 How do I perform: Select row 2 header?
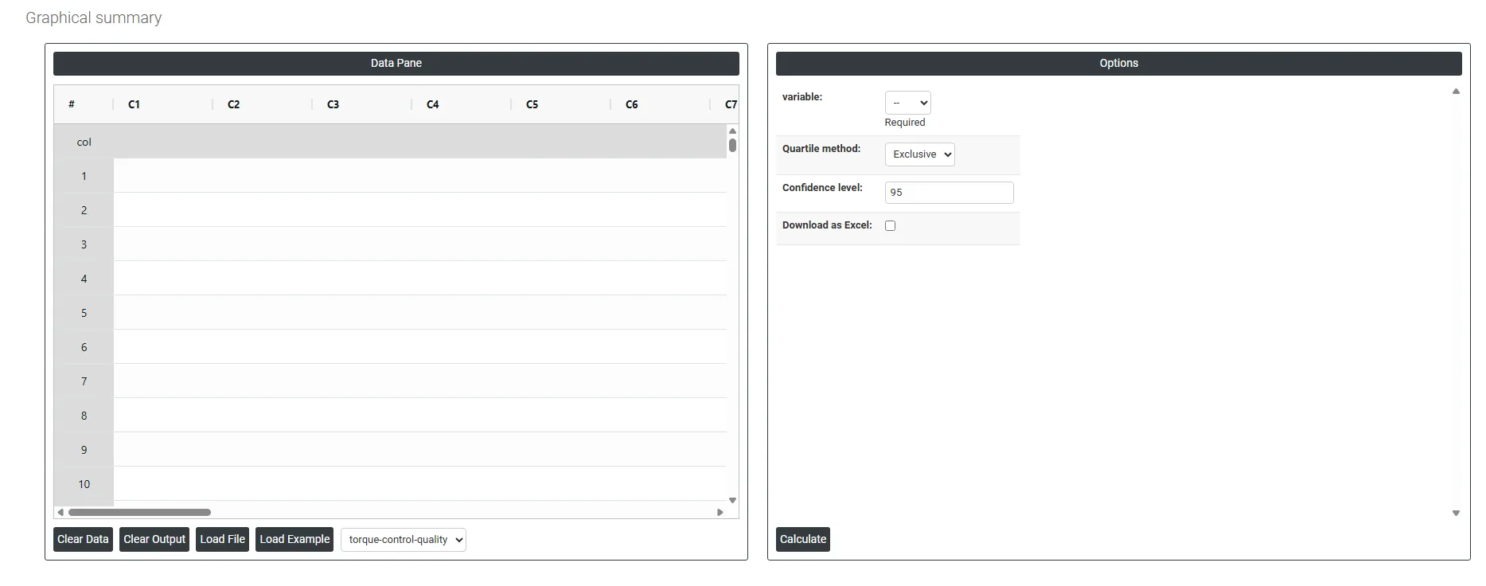[x=84, y=210]
